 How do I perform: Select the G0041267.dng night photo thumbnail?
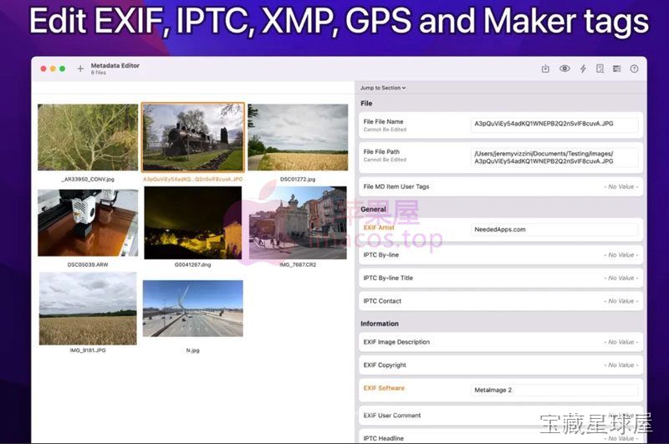click(x=193, y=222)
